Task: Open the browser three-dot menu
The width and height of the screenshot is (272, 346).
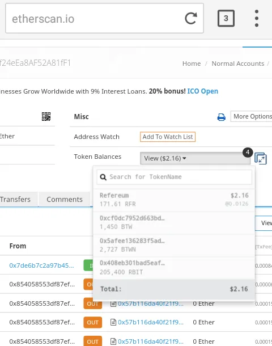Action: pyautogui.click(x=257, y=18)
